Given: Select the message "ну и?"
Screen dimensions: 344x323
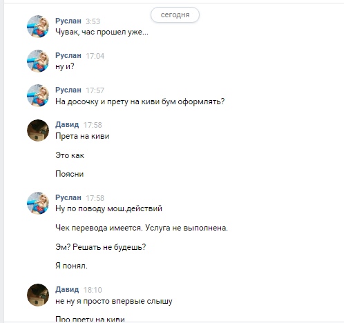Looking at the screenshot, I should [x=65, y=66].
